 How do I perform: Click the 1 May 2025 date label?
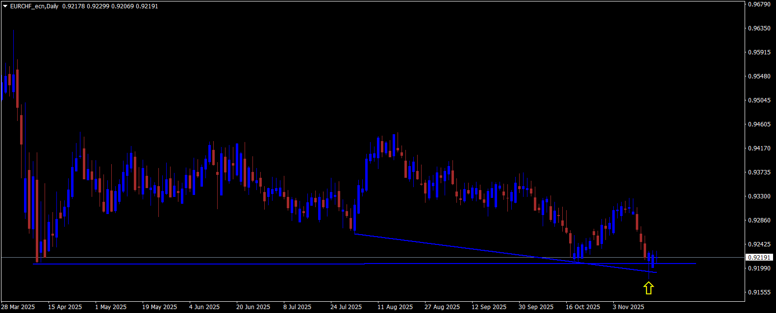click(x=111, y=307)
